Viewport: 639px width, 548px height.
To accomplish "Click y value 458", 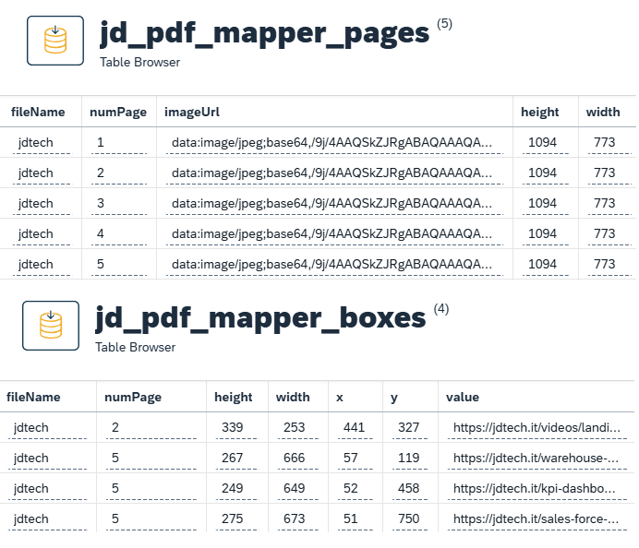I will pos(410,489).
